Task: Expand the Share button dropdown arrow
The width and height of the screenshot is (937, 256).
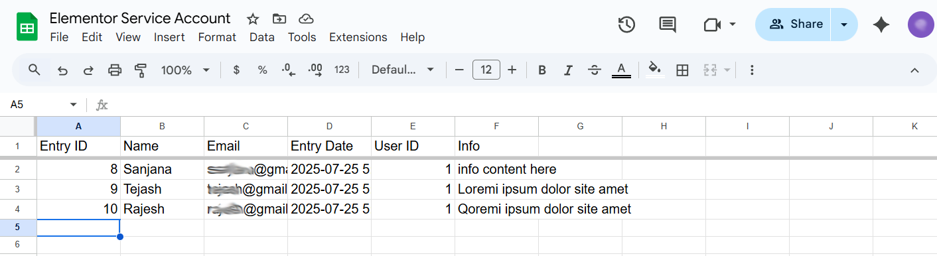Action: point(844,25)
